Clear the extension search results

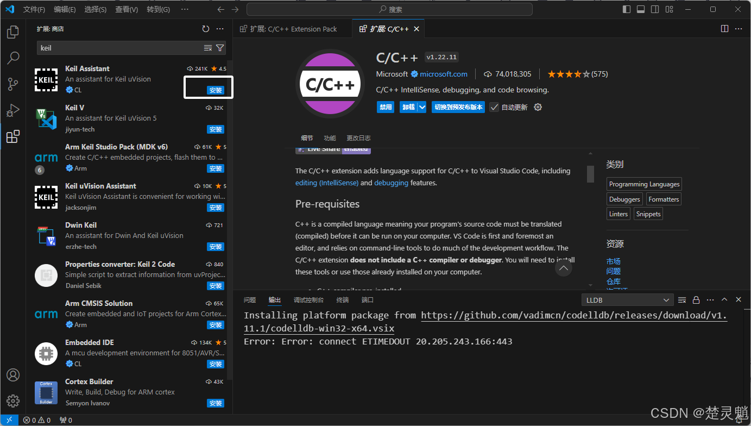(x=208, y=48)
